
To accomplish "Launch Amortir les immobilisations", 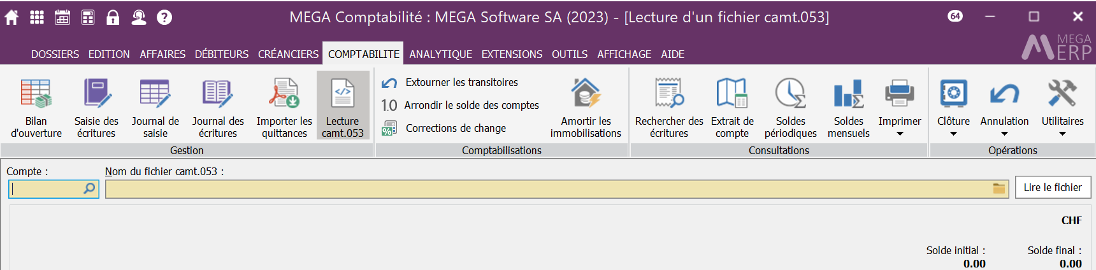I will [x=586, y=106].
